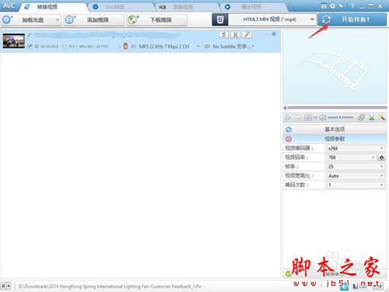
Task: Click the gear button beside video bitrate
Action: (382, 157)
